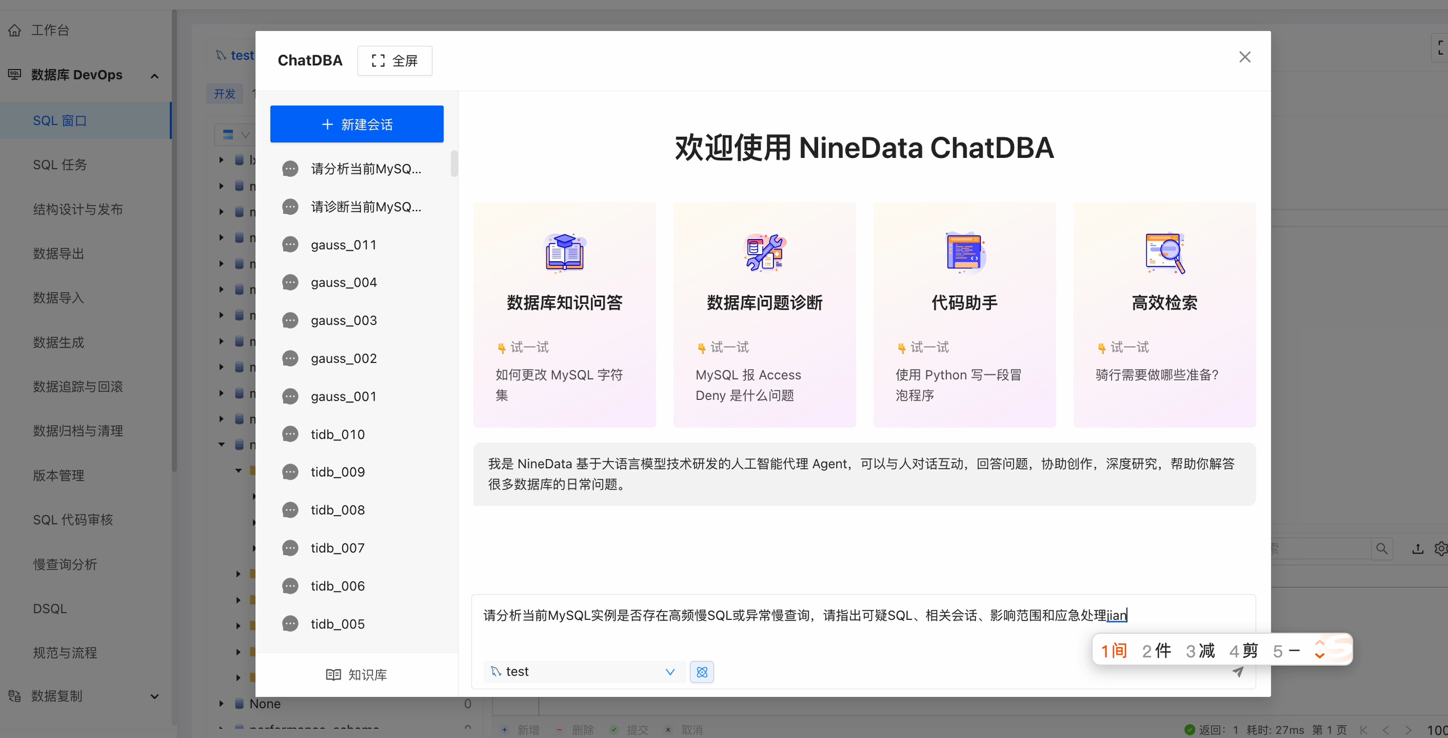
Task: Open 数据导入 in the sidebar
Action: (x=58, y=298)
